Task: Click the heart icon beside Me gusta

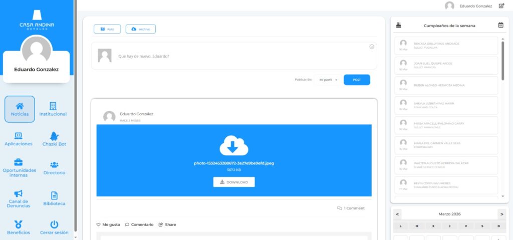Action: click(98, 224)
